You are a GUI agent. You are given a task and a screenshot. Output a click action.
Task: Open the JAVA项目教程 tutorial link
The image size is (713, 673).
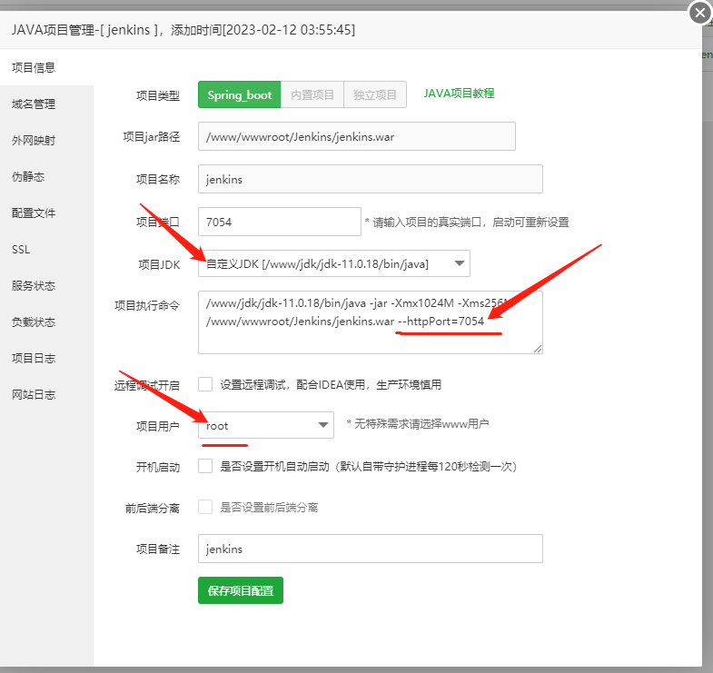[459, 94]
